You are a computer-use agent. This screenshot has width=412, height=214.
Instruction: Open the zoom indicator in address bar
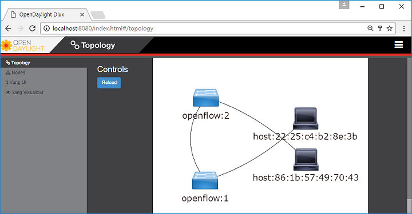370,29
